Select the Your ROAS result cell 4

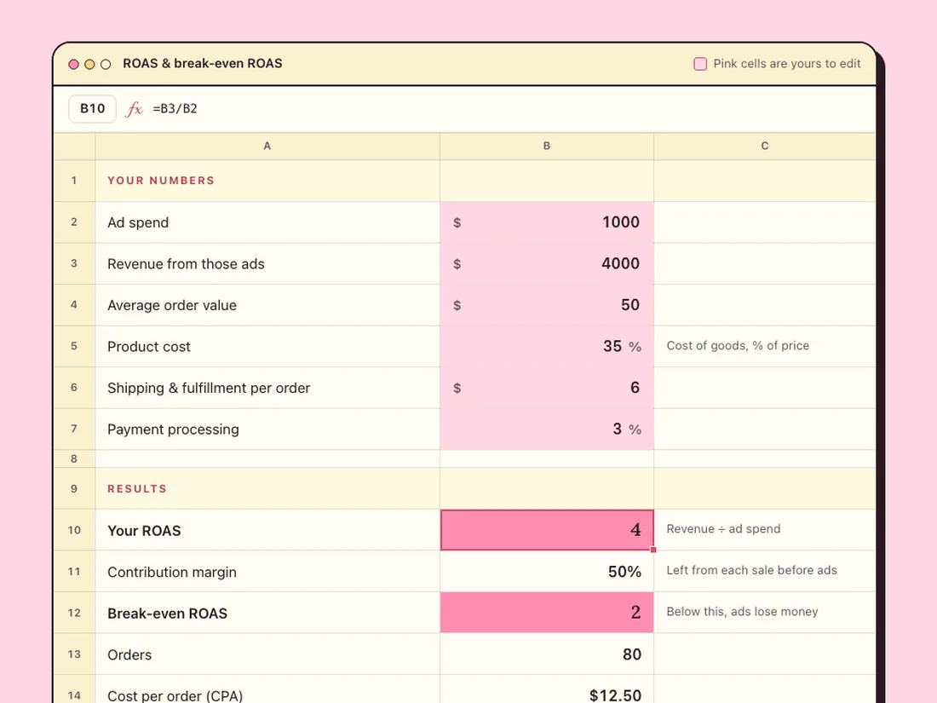coord(547,530)
